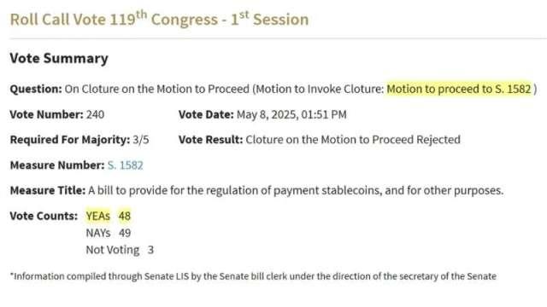Click the Not Voting label

[x=113, y=250]
